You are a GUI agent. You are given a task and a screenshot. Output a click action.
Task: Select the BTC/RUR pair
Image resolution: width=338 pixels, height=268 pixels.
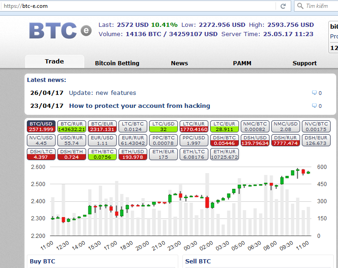point(72,126)
